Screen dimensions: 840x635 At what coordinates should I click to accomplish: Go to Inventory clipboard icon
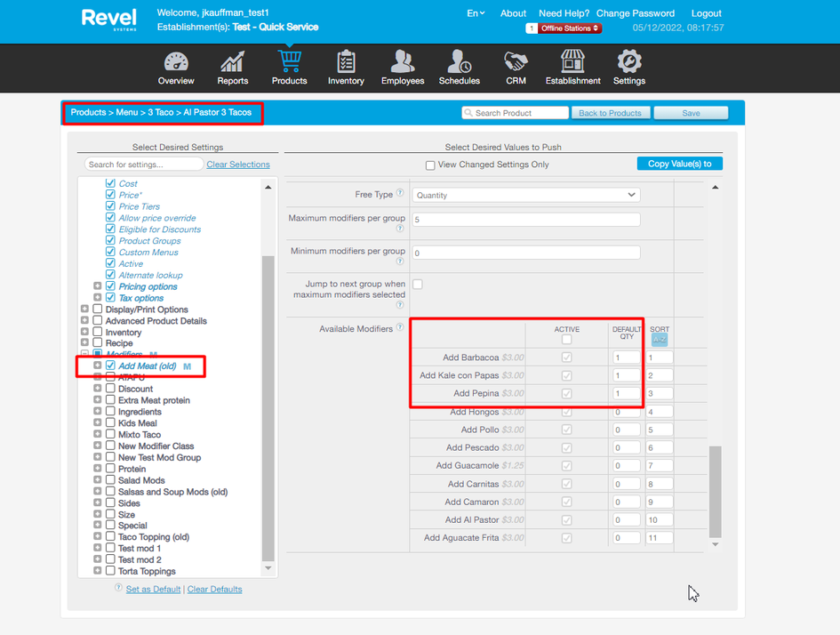346,62
